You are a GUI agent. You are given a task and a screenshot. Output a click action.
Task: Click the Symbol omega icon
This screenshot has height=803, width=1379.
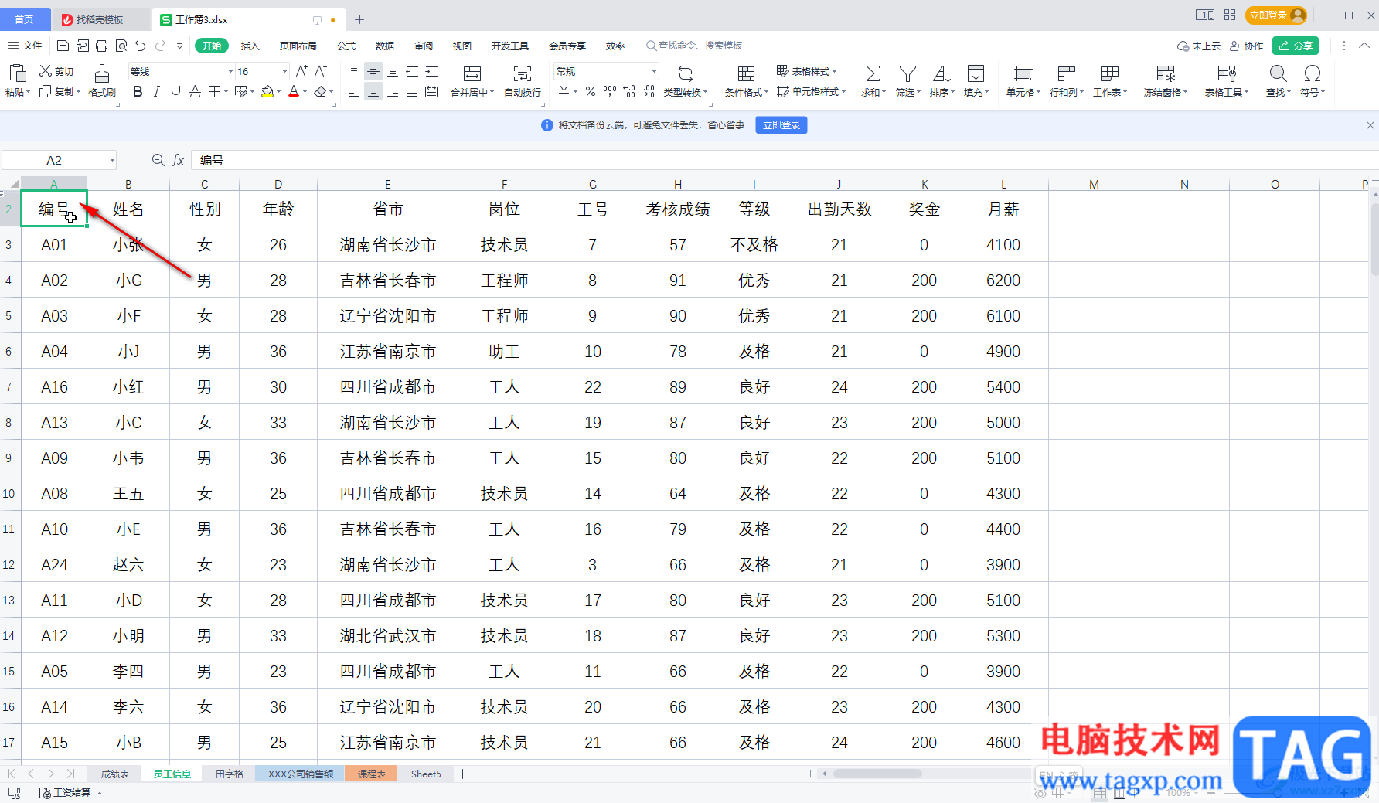pyautogui.click(x=1312, y=73)
